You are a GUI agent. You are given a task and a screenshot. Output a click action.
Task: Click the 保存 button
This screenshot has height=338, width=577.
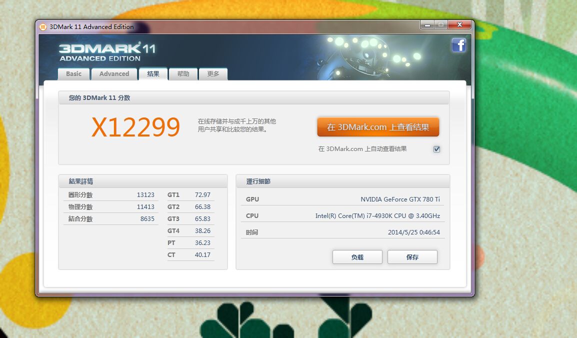(412, 257)
